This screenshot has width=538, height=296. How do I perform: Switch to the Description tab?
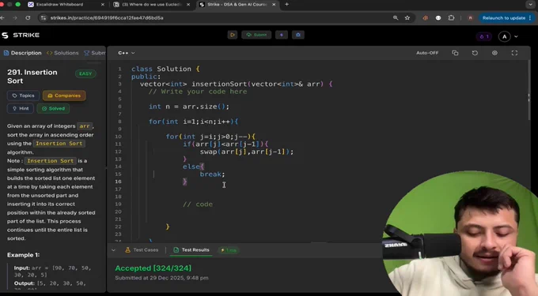23,53
